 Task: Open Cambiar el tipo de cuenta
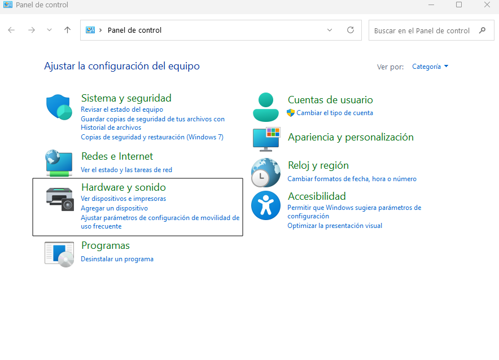click(x=336, y=113)
